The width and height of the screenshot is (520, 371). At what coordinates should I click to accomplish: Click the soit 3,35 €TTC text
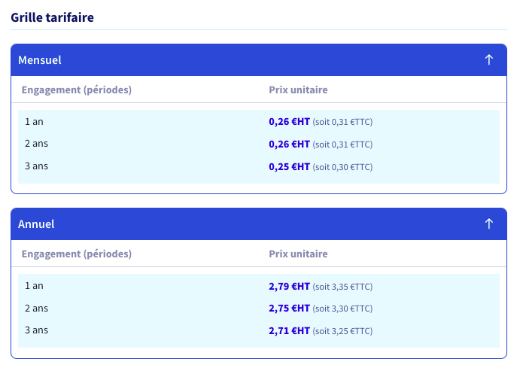tap(342, 287)
